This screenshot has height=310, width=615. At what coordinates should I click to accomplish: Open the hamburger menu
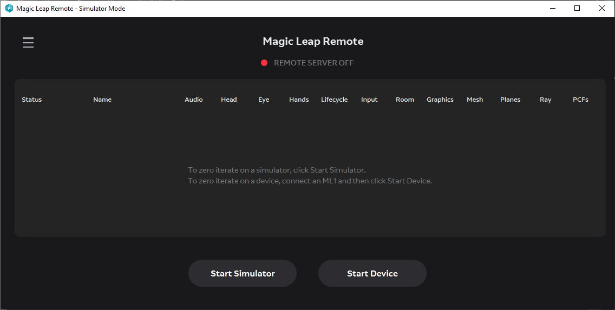pos(28,42)
